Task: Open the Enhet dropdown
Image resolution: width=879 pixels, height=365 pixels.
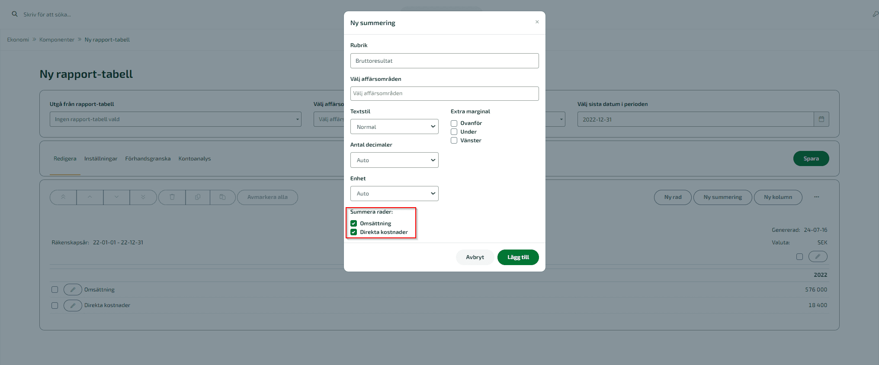Action: click(x=395, y=193)
